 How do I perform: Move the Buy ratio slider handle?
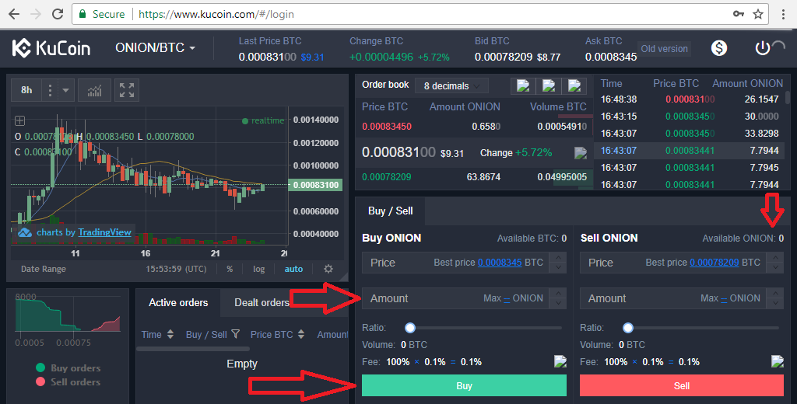(409, 328)
